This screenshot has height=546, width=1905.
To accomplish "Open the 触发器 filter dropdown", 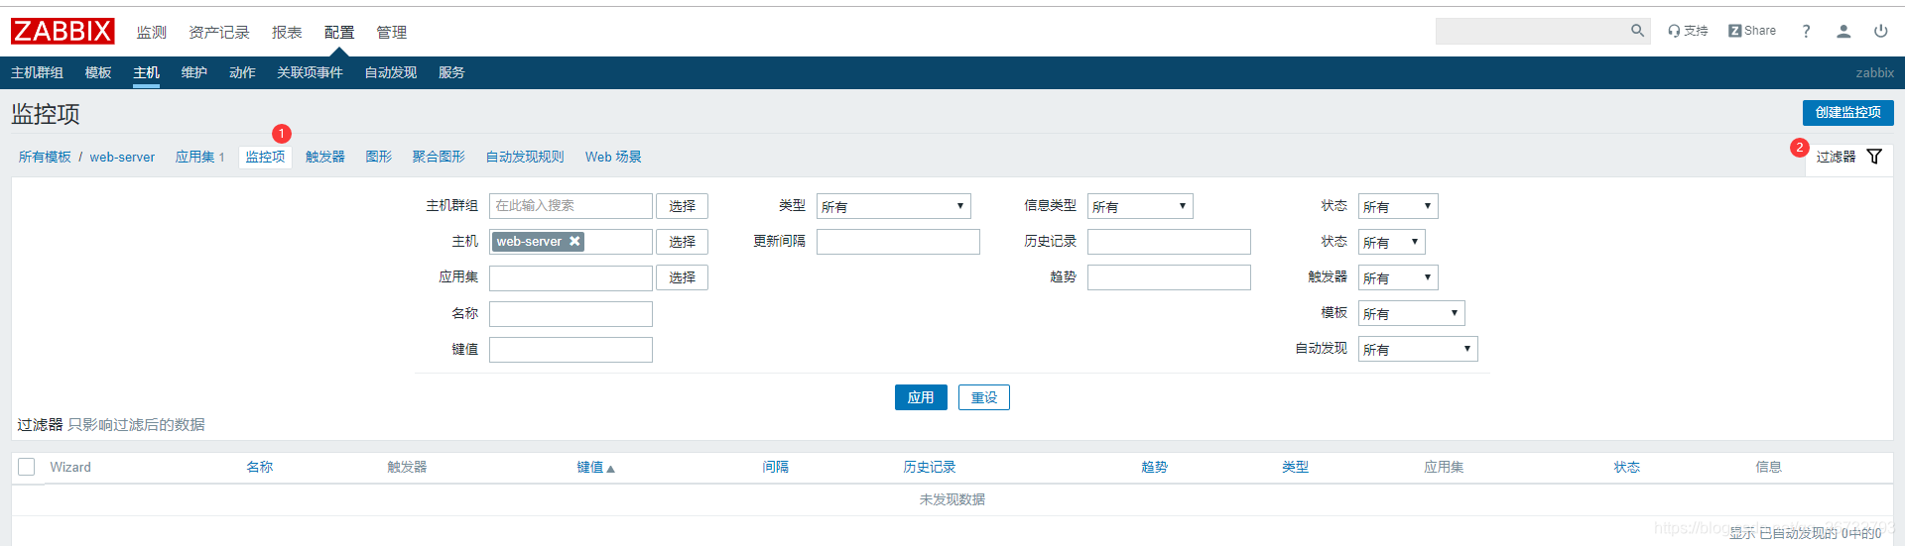I will click(1398, 277).
